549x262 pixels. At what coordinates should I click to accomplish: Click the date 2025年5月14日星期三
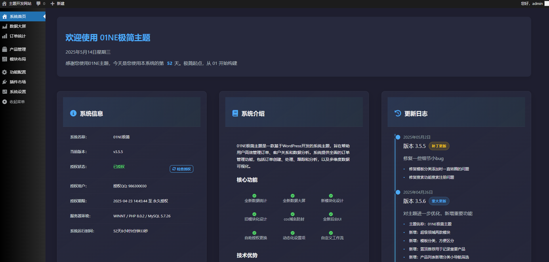click(88, 52)
